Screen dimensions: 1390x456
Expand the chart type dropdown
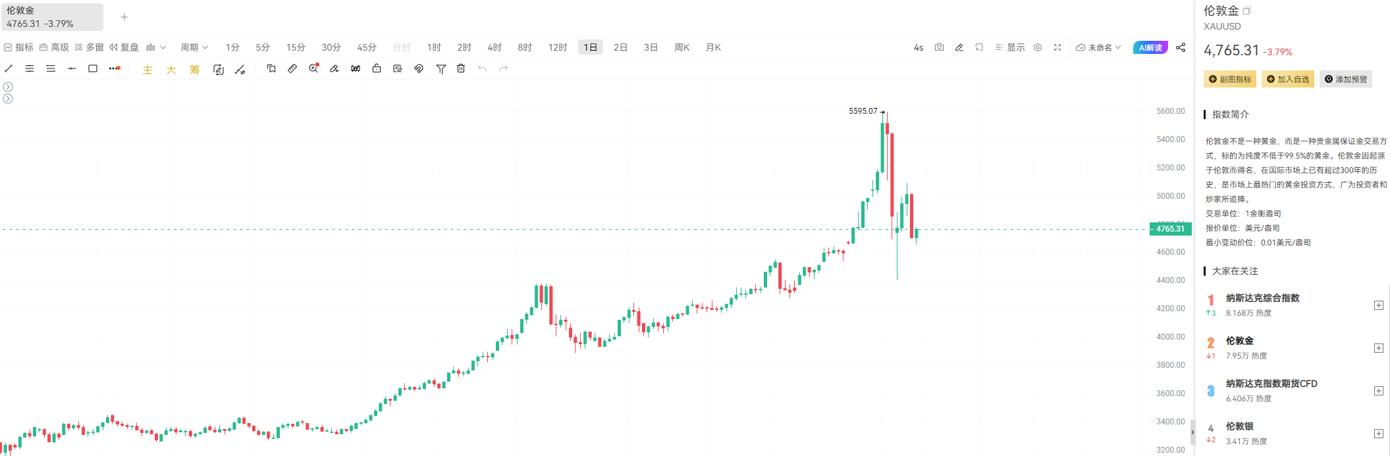click(156, 47)
